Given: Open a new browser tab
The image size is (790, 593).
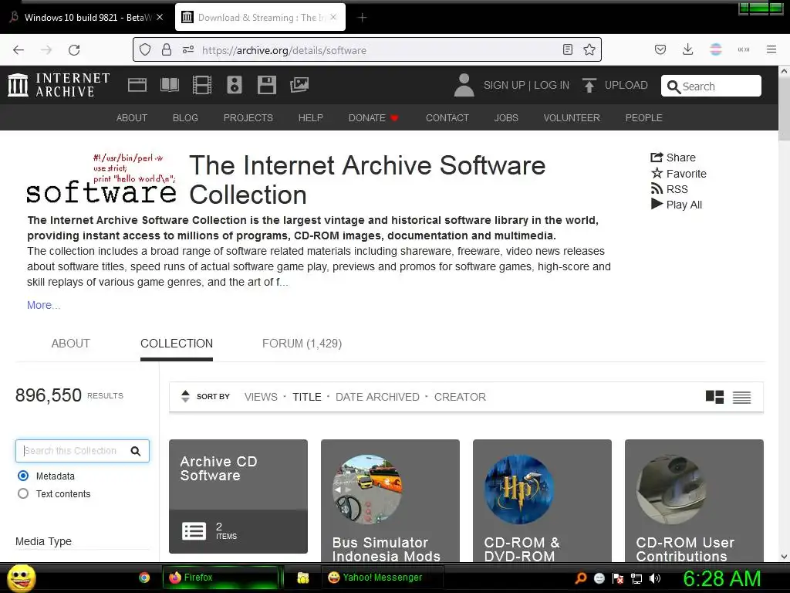Looking at the screenshot, I should tap(362, 18).
